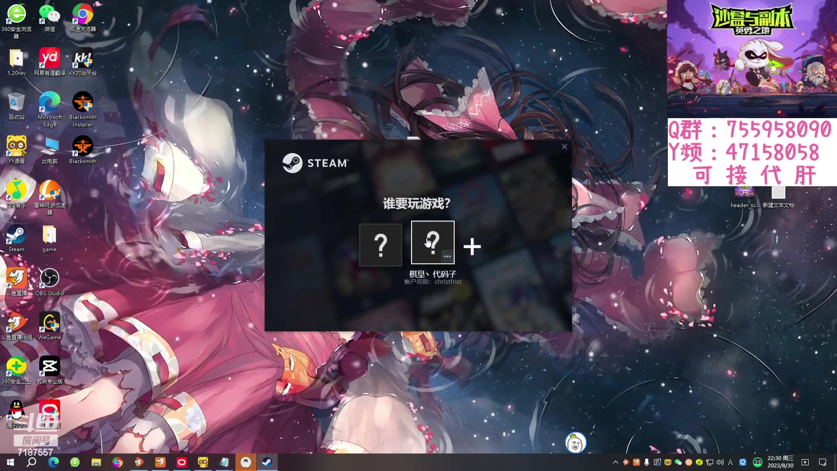Open volume speaker in system tray
This screenshot has height=471, width=837.
pos(720,462)
